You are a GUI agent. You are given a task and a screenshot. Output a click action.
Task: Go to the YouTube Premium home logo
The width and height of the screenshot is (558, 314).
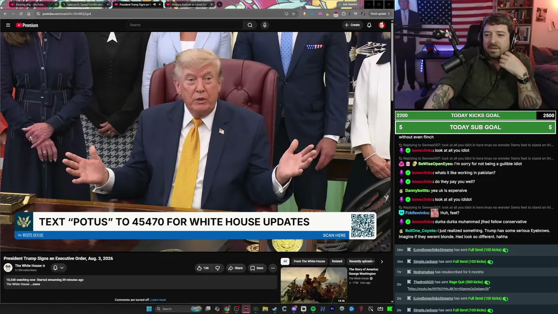coord(27,25)
